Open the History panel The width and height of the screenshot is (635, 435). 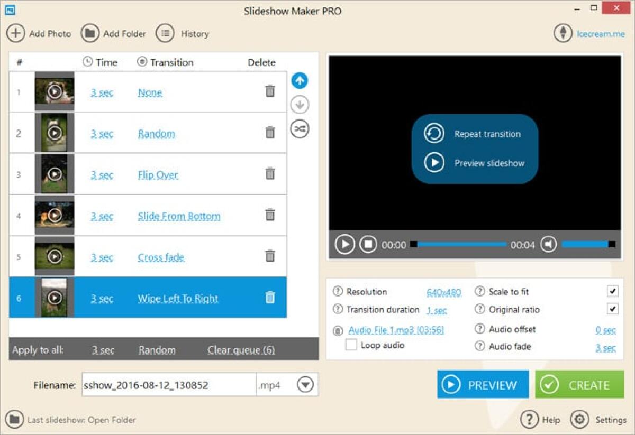tap(165, 33)
